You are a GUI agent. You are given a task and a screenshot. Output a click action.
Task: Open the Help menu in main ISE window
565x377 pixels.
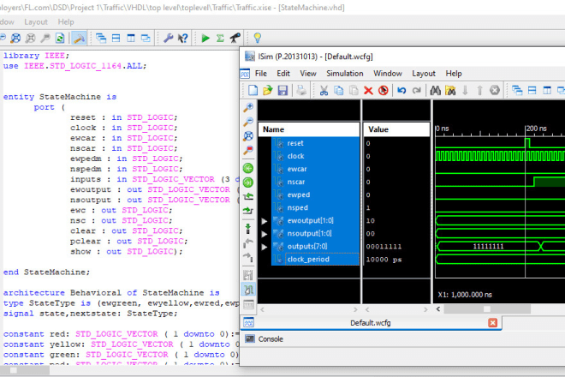[x=66, y=22]
